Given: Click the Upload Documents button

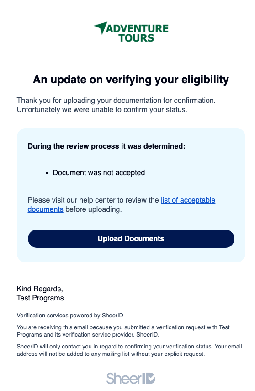Looking at the screenshot, I should click(131, 239).
